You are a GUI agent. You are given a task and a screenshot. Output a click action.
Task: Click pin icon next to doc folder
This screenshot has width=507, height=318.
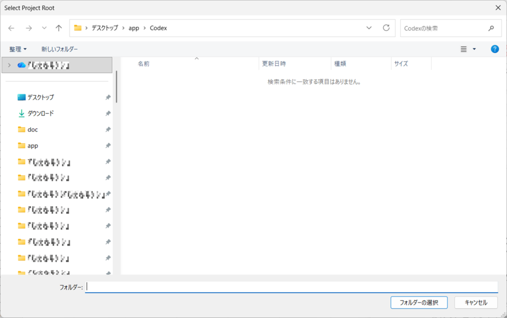click(x=108, y=130)
